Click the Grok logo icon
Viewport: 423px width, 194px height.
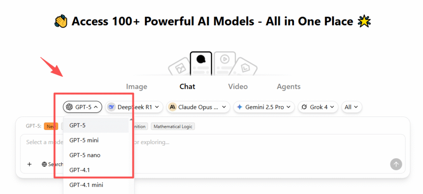[304, 107]
